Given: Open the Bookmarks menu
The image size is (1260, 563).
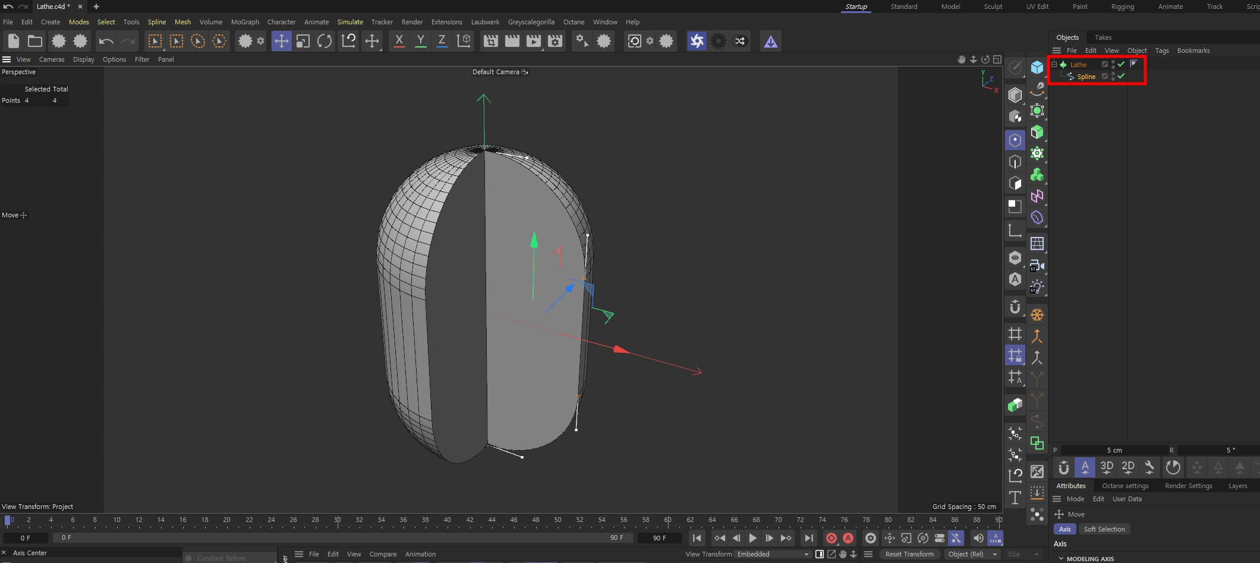Looking at the screenshot, I should coord(1193,50).
